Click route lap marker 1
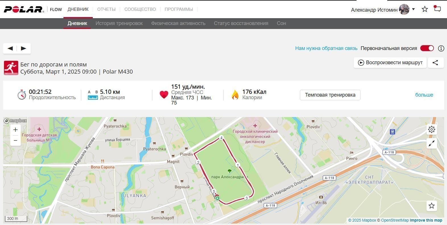 238,165
